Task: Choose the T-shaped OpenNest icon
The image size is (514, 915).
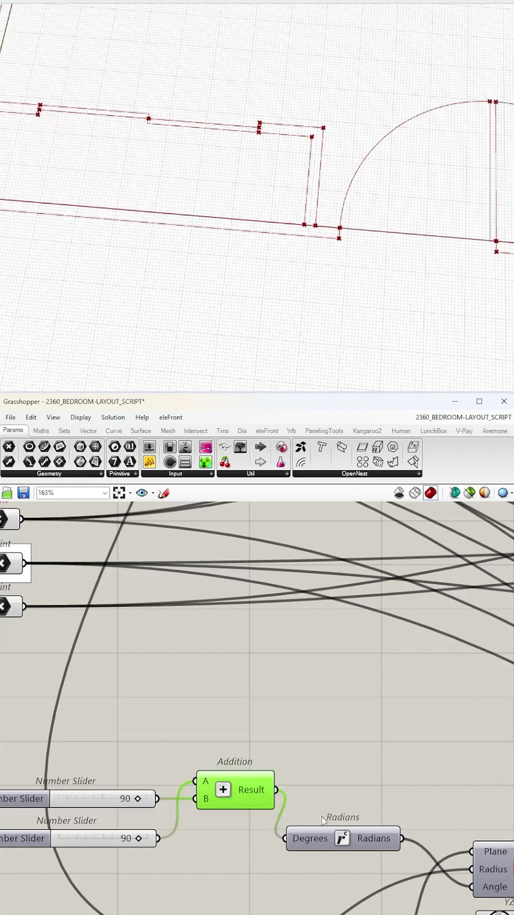Action: tap(322, 446)
